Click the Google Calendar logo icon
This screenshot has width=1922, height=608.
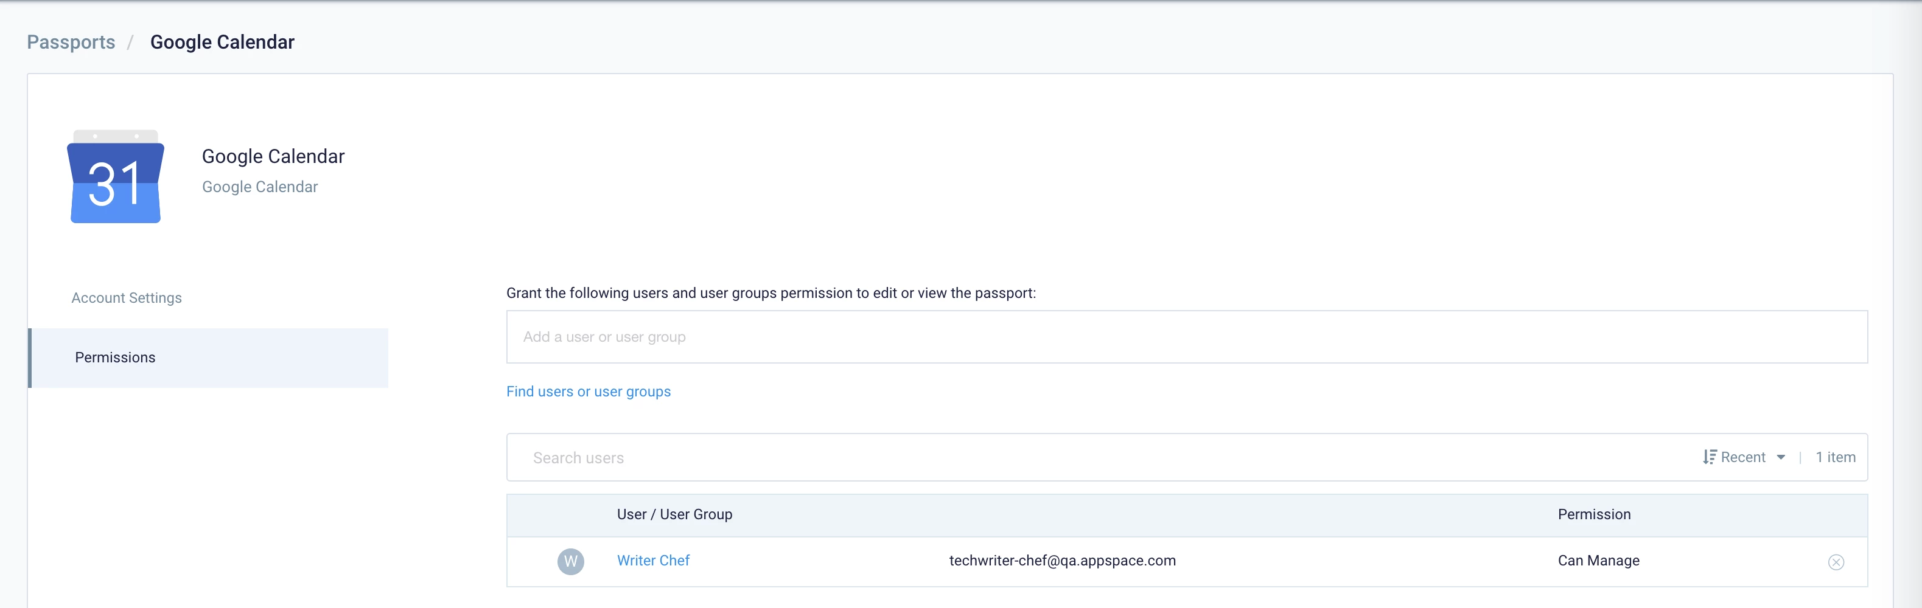point(116,176)
